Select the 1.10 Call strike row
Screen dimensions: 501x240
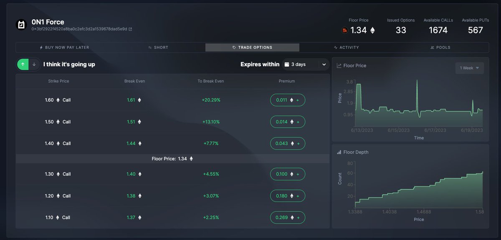click(172, 217)
